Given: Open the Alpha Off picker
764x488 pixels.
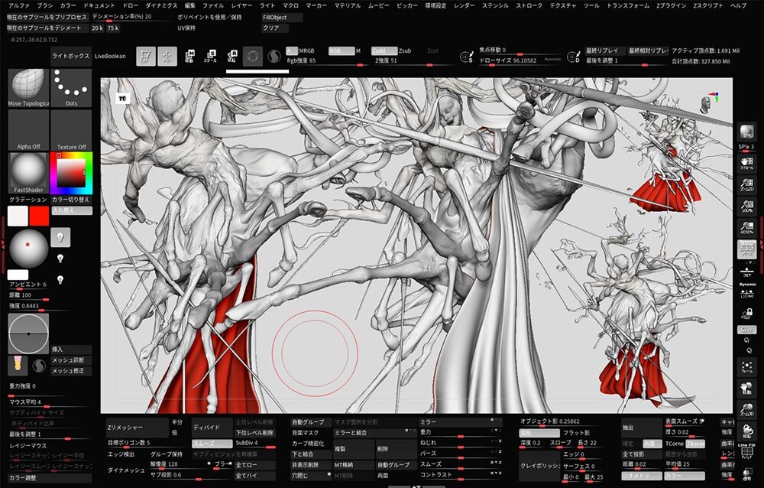Looking at the screenshot, I should point(29,130).
